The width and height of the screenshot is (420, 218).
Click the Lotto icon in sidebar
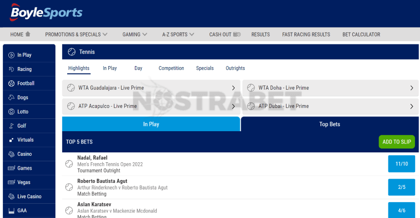pos(11,111)
